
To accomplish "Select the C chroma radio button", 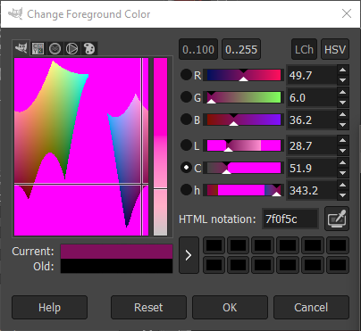I will click(x=186, y=168).
